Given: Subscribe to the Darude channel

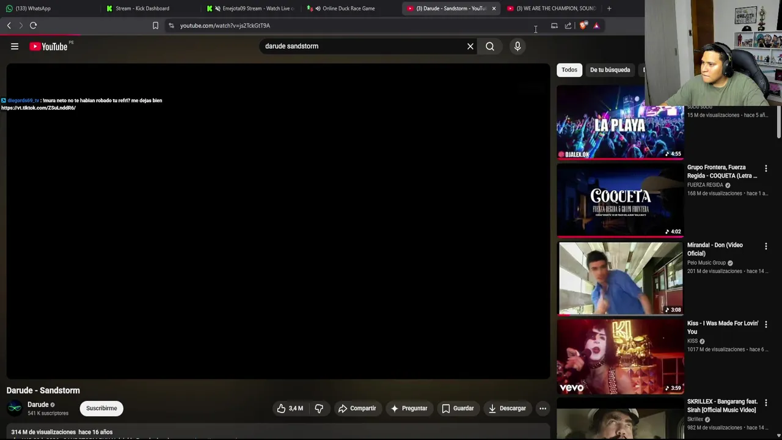Looking at the screenshot, I should (101, 408).
